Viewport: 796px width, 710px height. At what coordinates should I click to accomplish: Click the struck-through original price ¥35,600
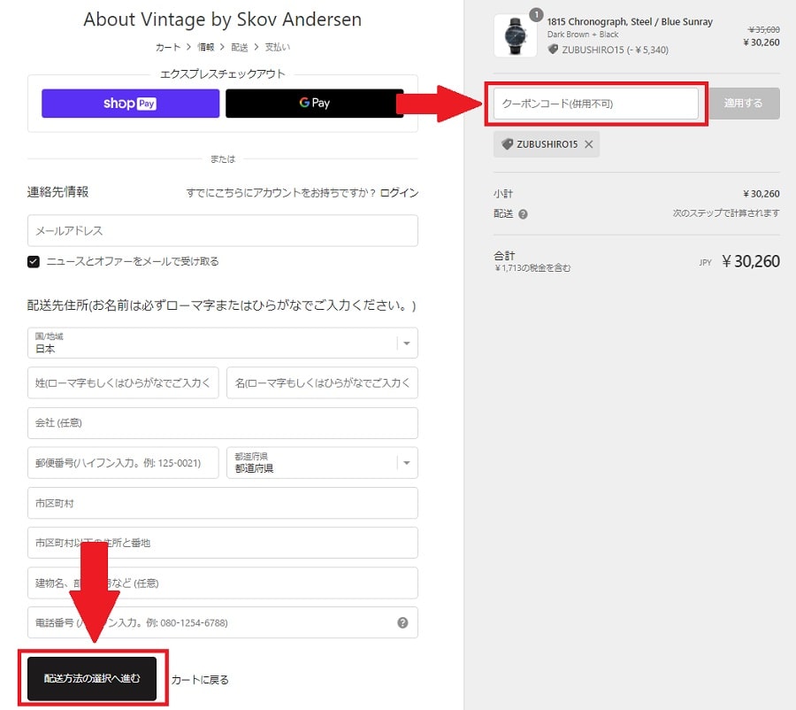(x=763, y=29)
